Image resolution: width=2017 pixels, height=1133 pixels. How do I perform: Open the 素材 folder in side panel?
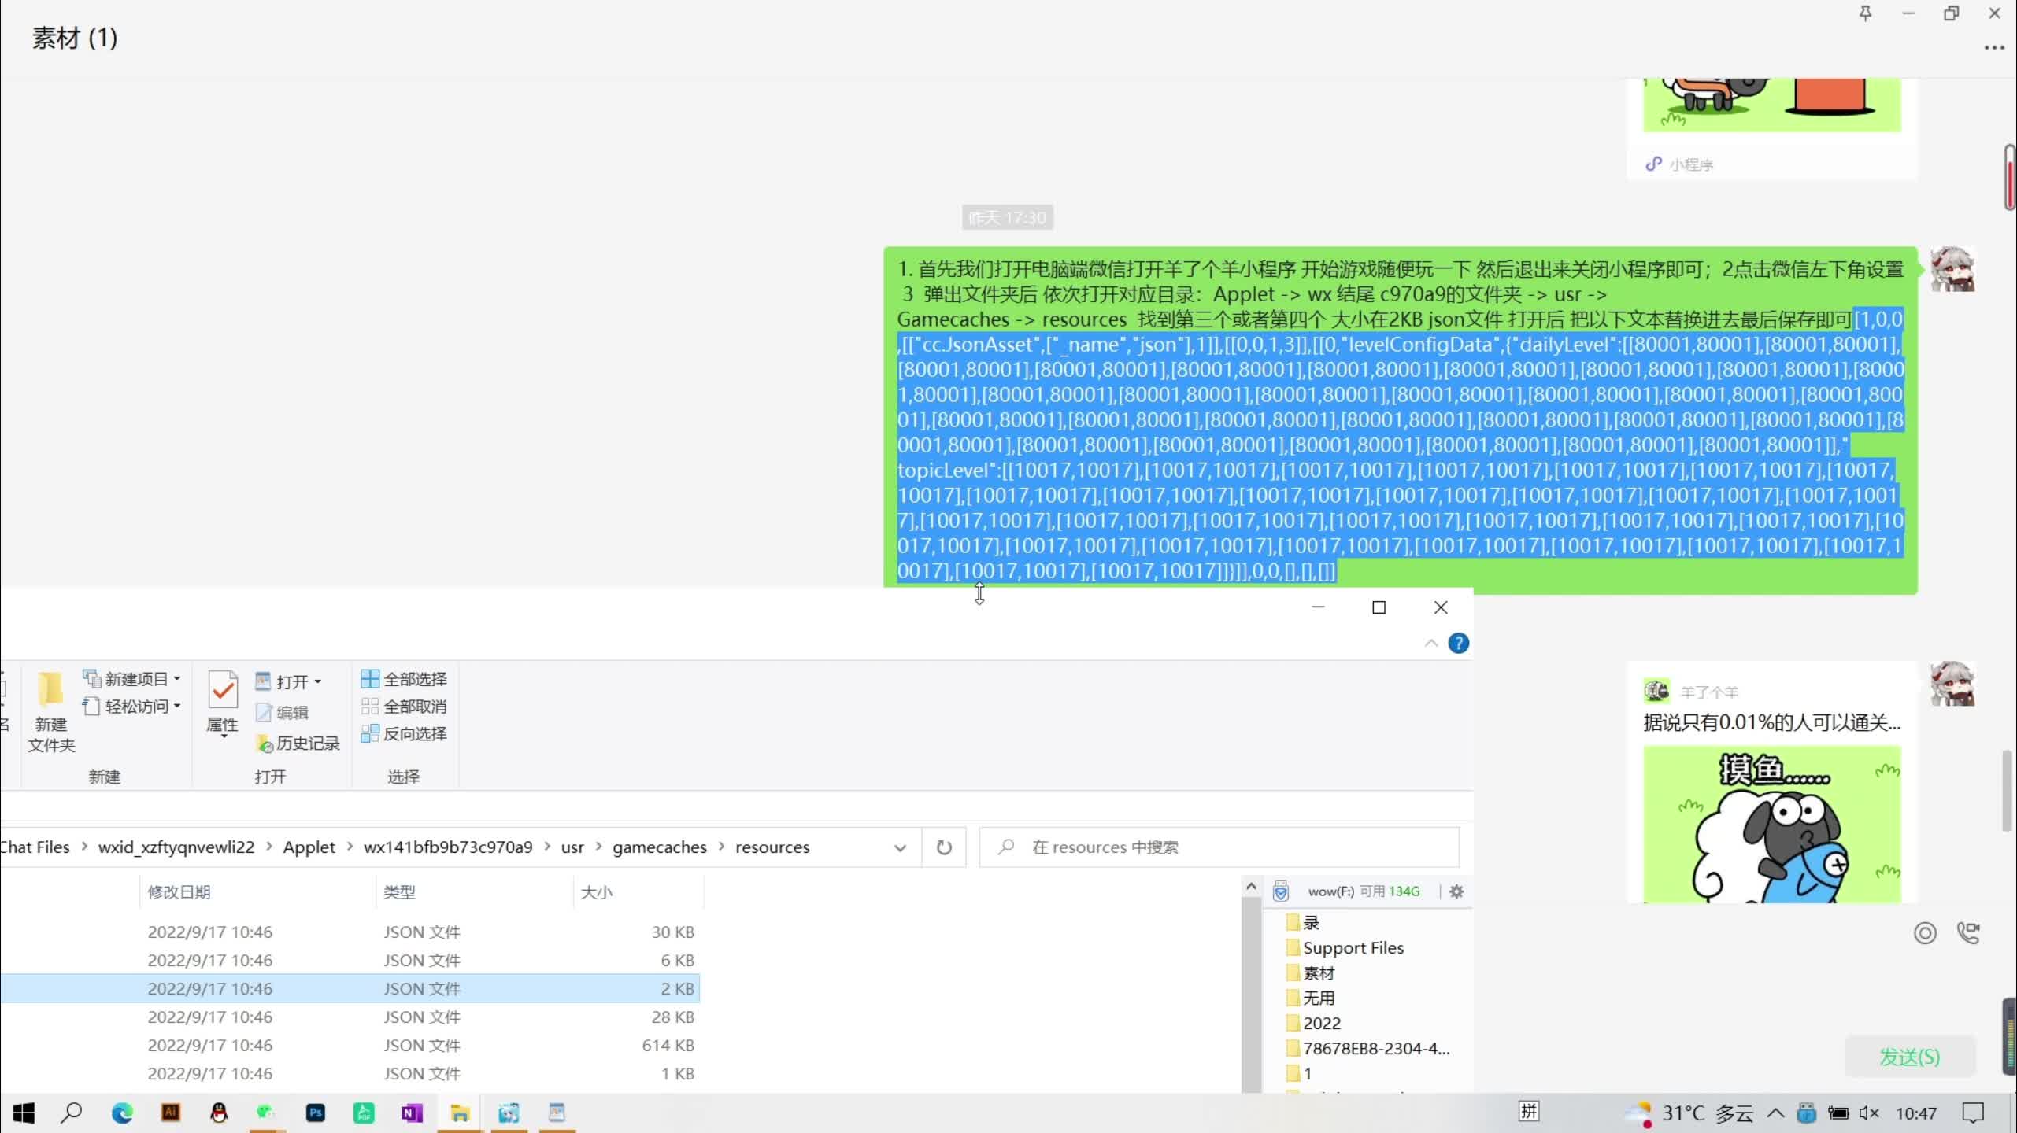pos(1310,972)
